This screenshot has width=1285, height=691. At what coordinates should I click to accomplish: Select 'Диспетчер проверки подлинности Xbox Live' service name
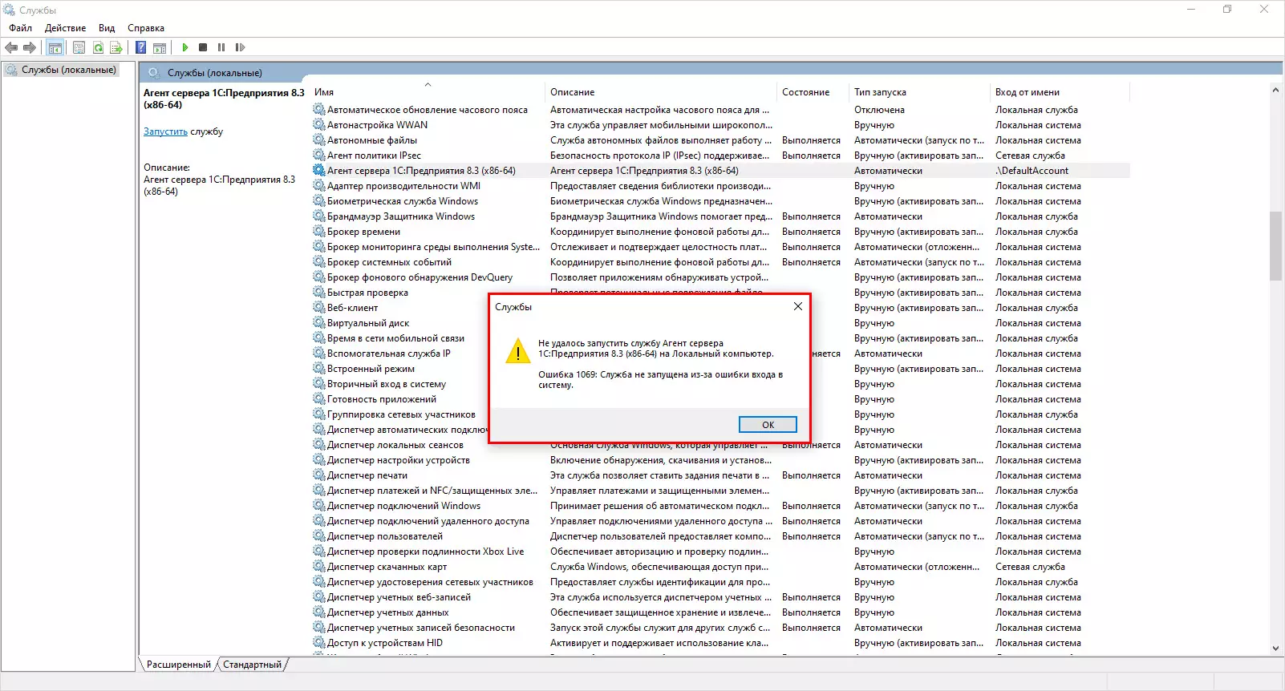pos(425,552)
